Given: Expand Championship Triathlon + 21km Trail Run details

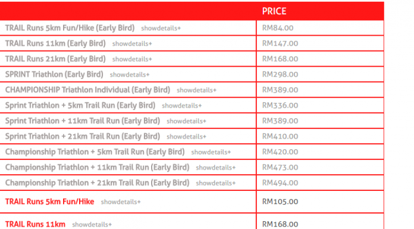Looking at the screenshot, I should 216,183.
